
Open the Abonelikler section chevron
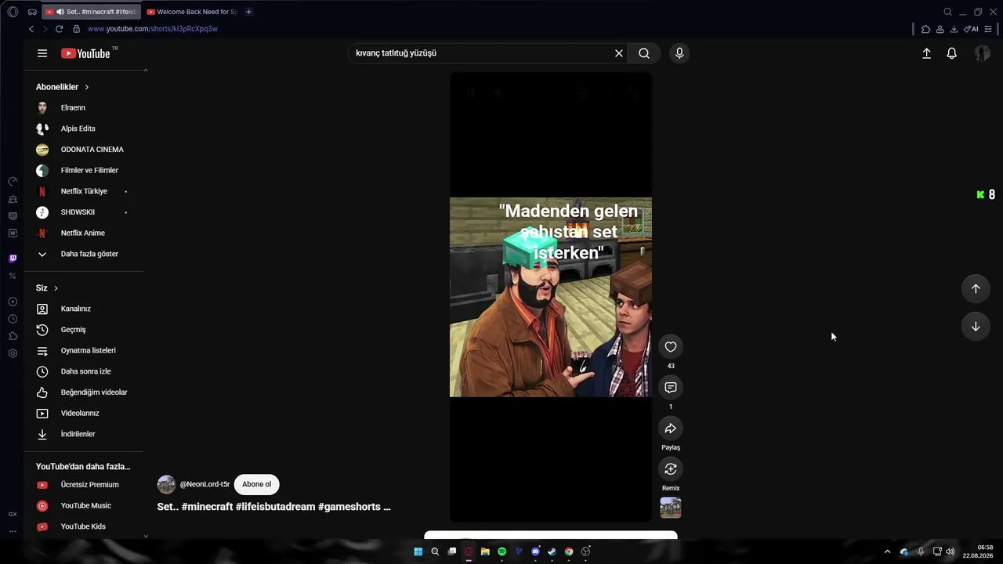[x=87, y=87]
